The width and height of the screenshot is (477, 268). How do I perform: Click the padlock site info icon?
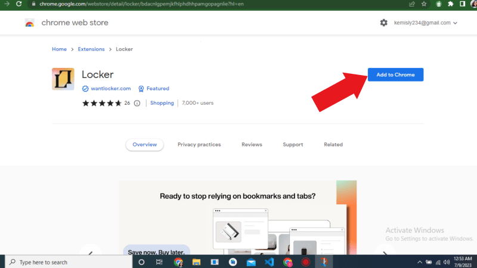point(33,4)
